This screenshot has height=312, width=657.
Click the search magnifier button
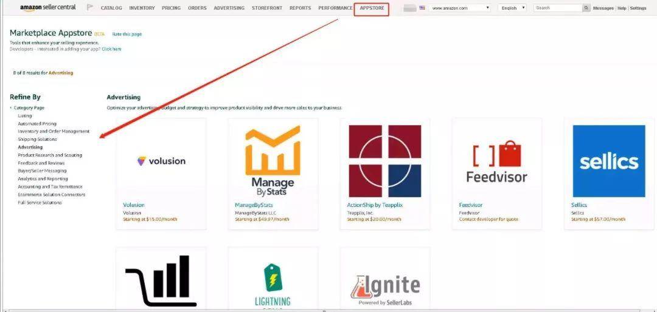pyautogui.click(x=586, y=8)
